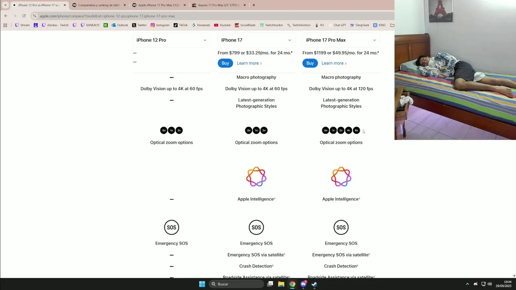516x290 pixels.
Task: Click "Emergency SOS via satellite" under iPhone 17
Action: tap(256, 255)
